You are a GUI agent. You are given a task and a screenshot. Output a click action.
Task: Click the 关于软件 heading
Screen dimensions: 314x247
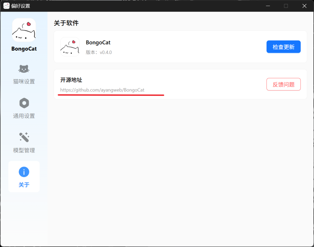pyautogui.click(x=66, y=23)
